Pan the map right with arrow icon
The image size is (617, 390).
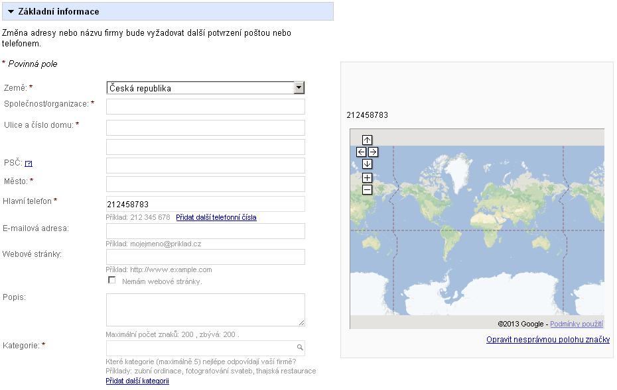(373, 152)
